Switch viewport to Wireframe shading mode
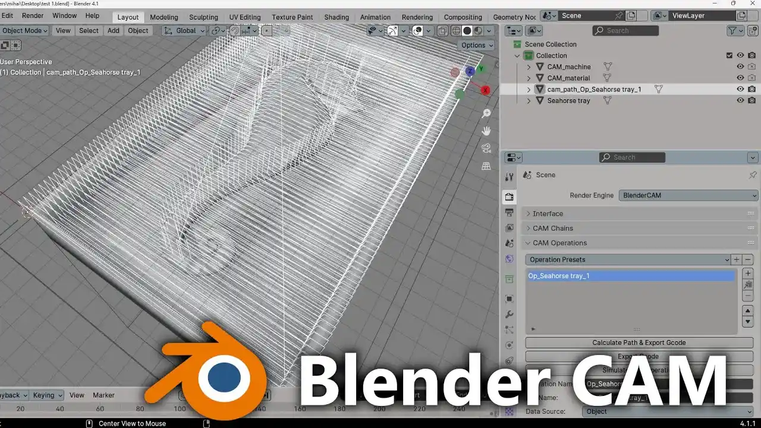 point(456,30)
